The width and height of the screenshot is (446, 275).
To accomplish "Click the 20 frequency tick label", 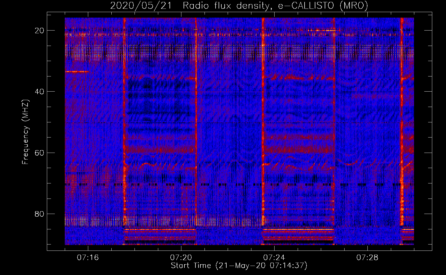I will (40, 31).
